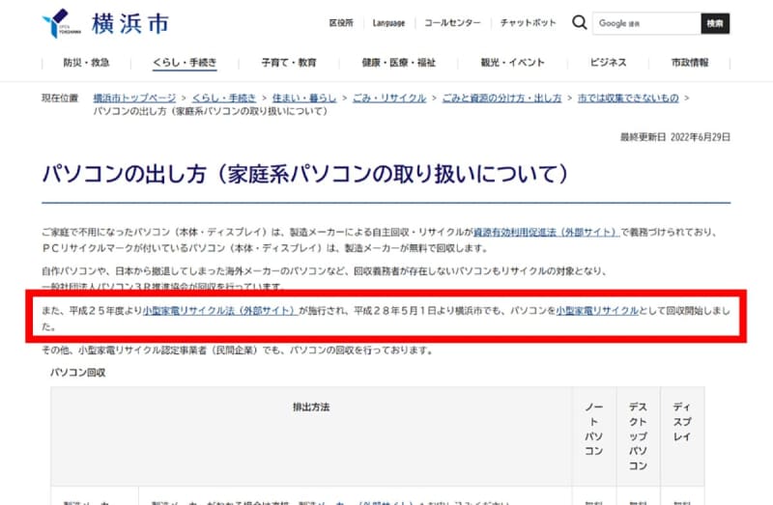
Task: Select the 市政情報 navigation menu
Action: pyautogui.click(x=690, y=63)
